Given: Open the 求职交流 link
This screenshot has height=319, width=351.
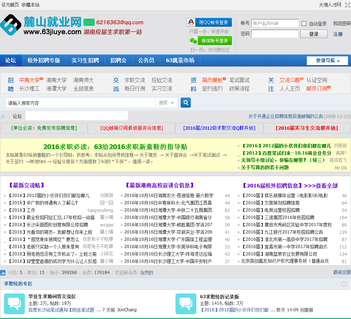Looking at the screenshot, I should 135,80.
